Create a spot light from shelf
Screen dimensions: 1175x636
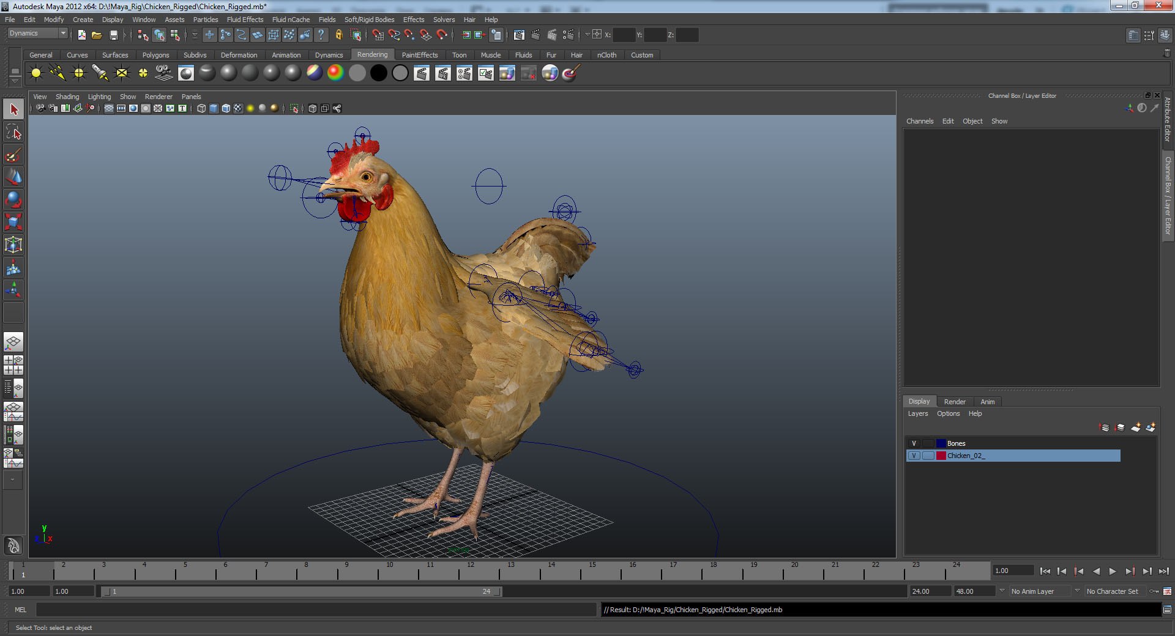[x=100, y=73]
